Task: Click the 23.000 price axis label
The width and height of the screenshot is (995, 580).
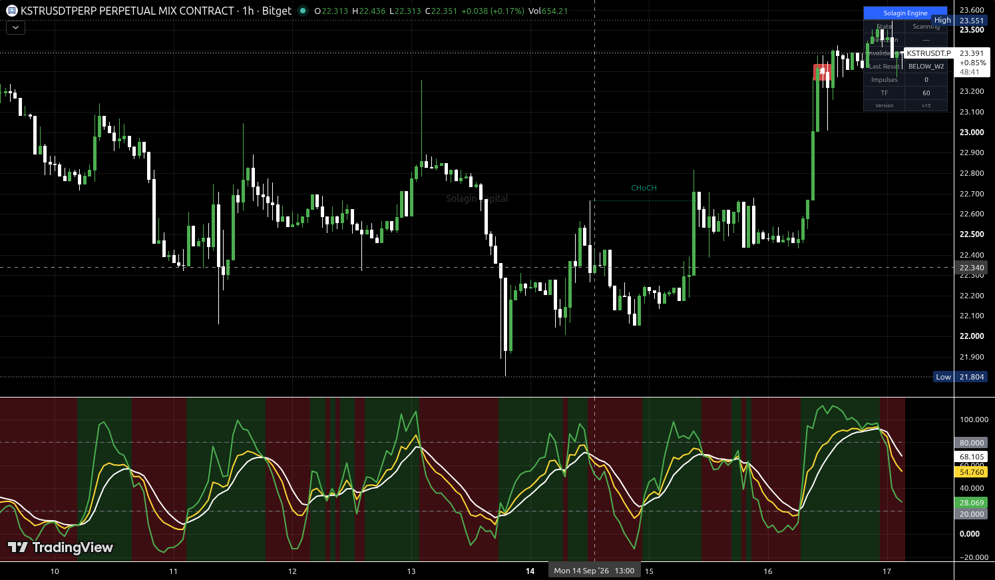Action: point(972,133)
